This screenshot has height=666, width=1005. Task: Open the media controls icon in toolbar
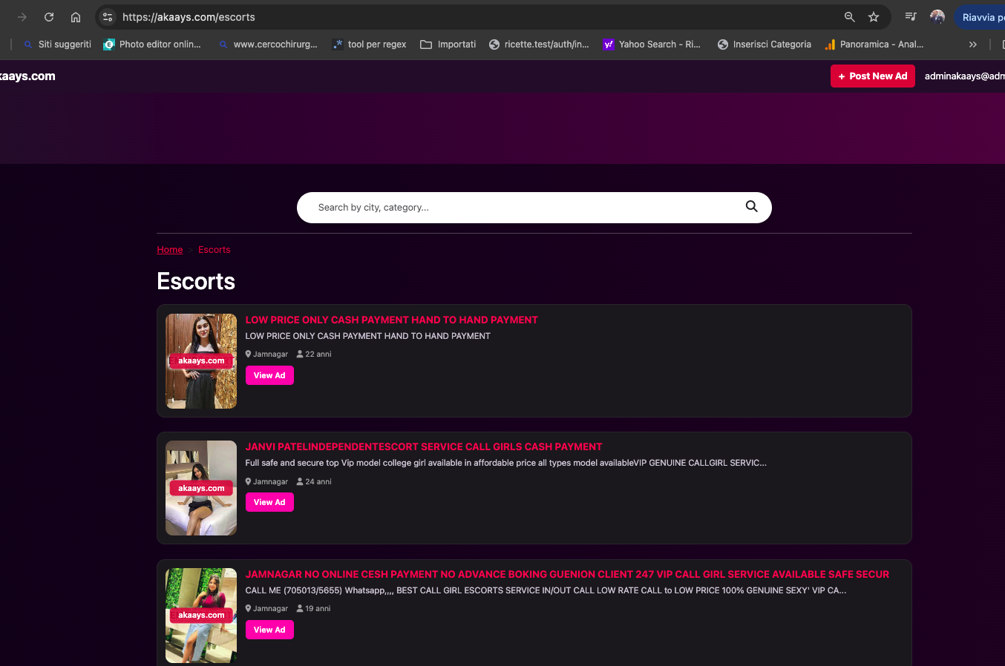(x=911, y=17)
